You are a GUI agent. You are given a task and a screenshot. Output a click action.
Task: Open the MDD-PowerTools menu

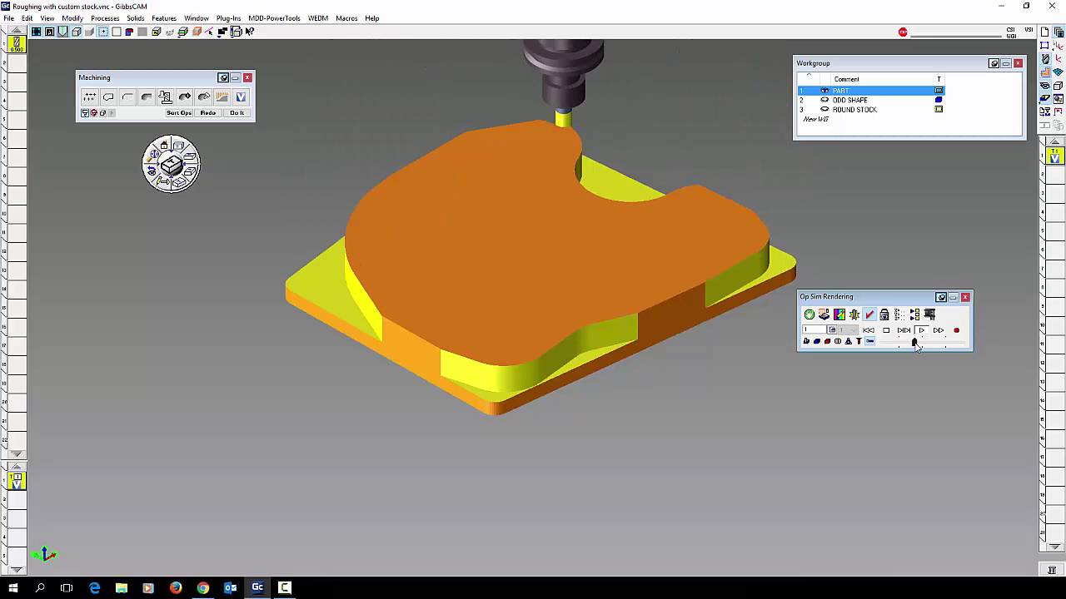click(274, 18)
